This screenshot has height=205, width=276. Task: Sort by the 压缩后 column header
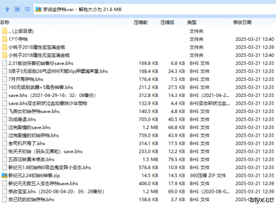(167, 23)
